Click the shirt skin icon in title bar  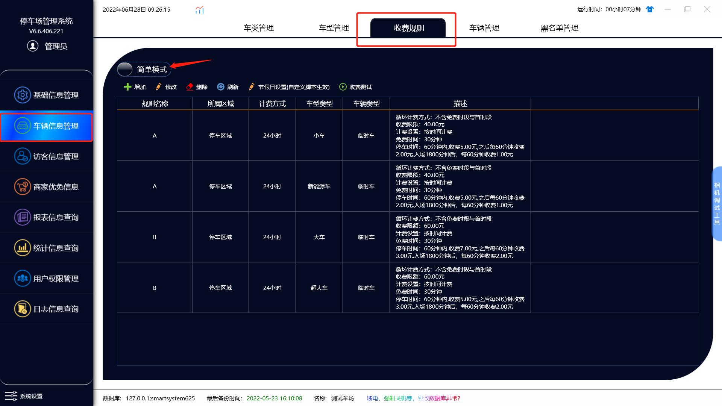click(x=650, y=9)
